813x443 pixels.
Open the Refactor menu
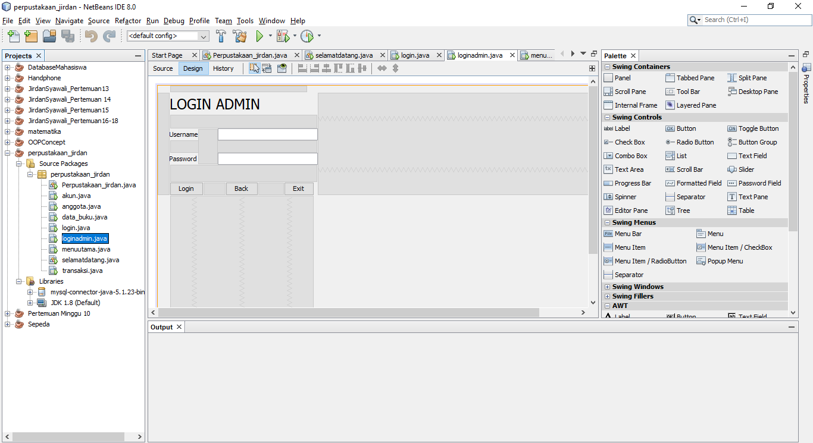[x=127, y=20]
